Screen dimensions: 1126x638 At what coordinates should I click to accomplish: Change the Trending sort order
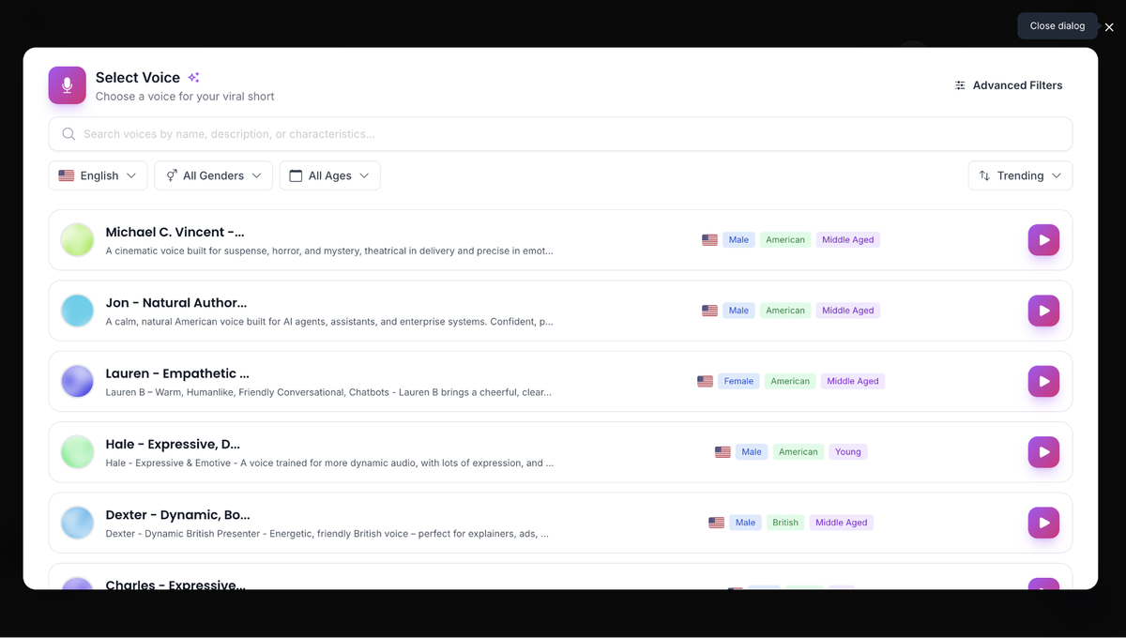1020,175
